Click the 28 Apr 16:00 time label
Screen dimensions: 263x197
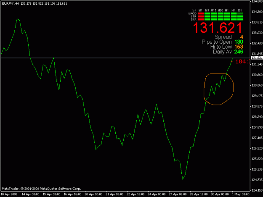199,194
